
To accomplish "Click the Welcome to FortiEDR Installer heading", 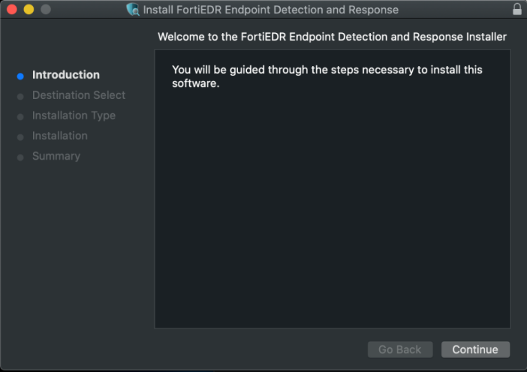I will (332, 37).
